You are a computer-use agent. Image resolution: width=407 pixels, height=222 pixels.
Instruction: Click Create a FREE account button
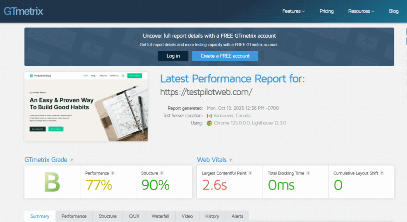click(x=225, y=56)
